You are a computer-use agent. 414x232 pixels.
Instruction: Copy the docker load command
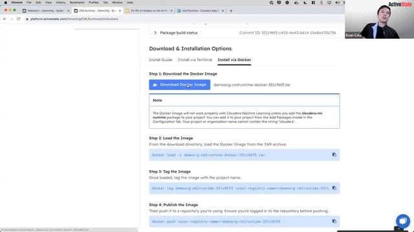pyautogui.click(x=334, y=155)
